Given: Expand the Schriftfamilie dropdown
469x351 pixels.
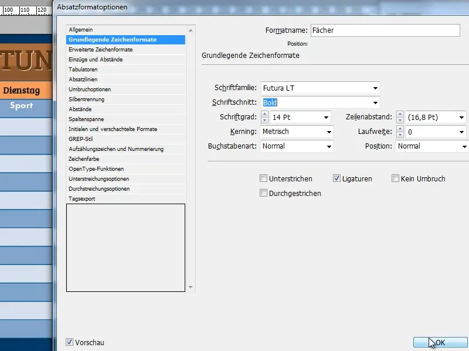Looking at the screenshot, I should (375, 88).
